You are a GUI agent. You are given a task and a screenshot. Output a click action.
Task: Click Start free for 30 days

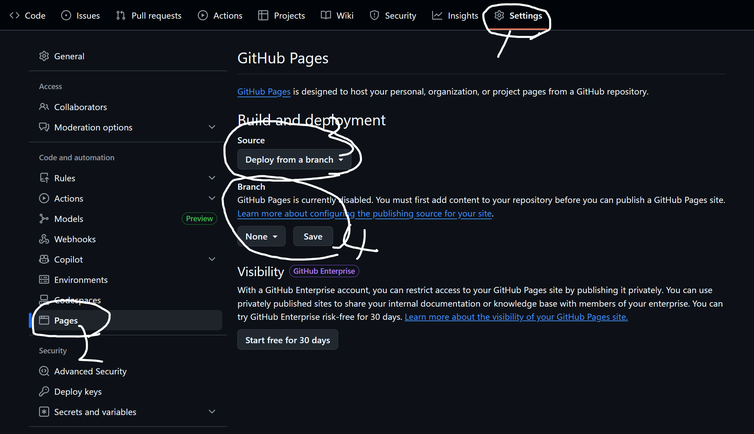click(x=288, y=340)
